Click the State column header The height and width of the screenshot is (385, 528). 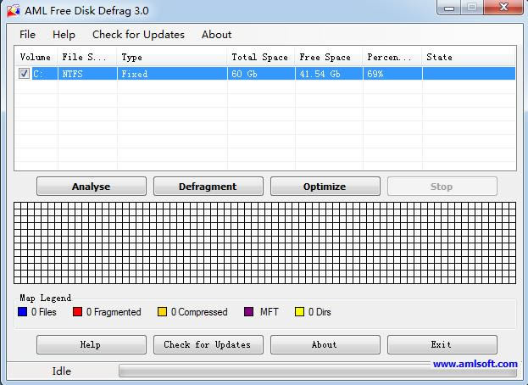(x=469, y=57)
